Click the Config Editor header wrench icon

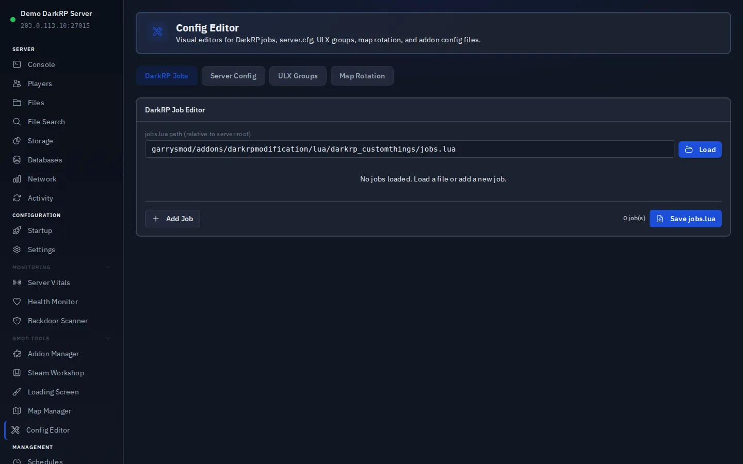(157, 31)
